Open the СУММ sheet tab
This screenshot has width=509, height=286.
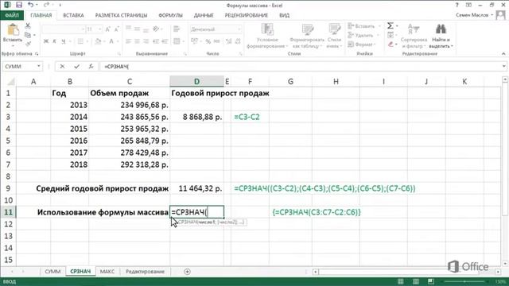(x=52, y=272)
